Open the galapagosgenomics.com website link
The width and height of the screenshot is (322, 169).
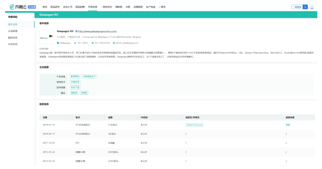(x=97, y=31)
